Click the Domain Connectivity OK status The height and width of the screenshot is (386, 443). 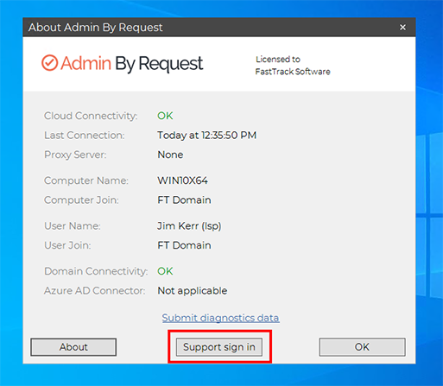click(x=165, y=271)
